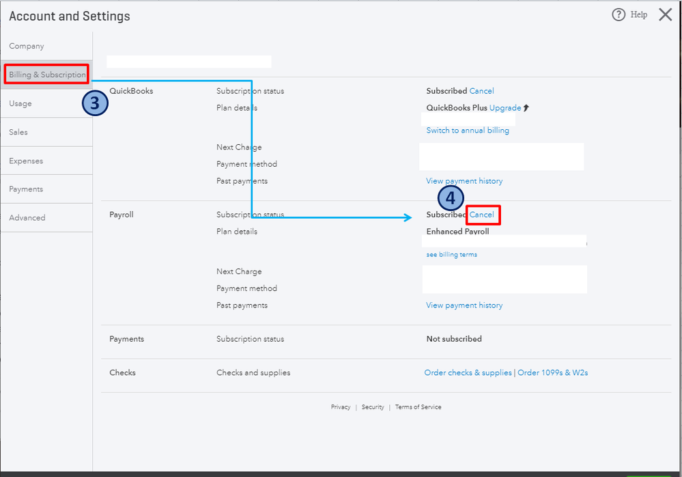The width and height of the screenshot is (682, 477).
Task: Open the Sales settings tab
Action: tap(18, 133)
